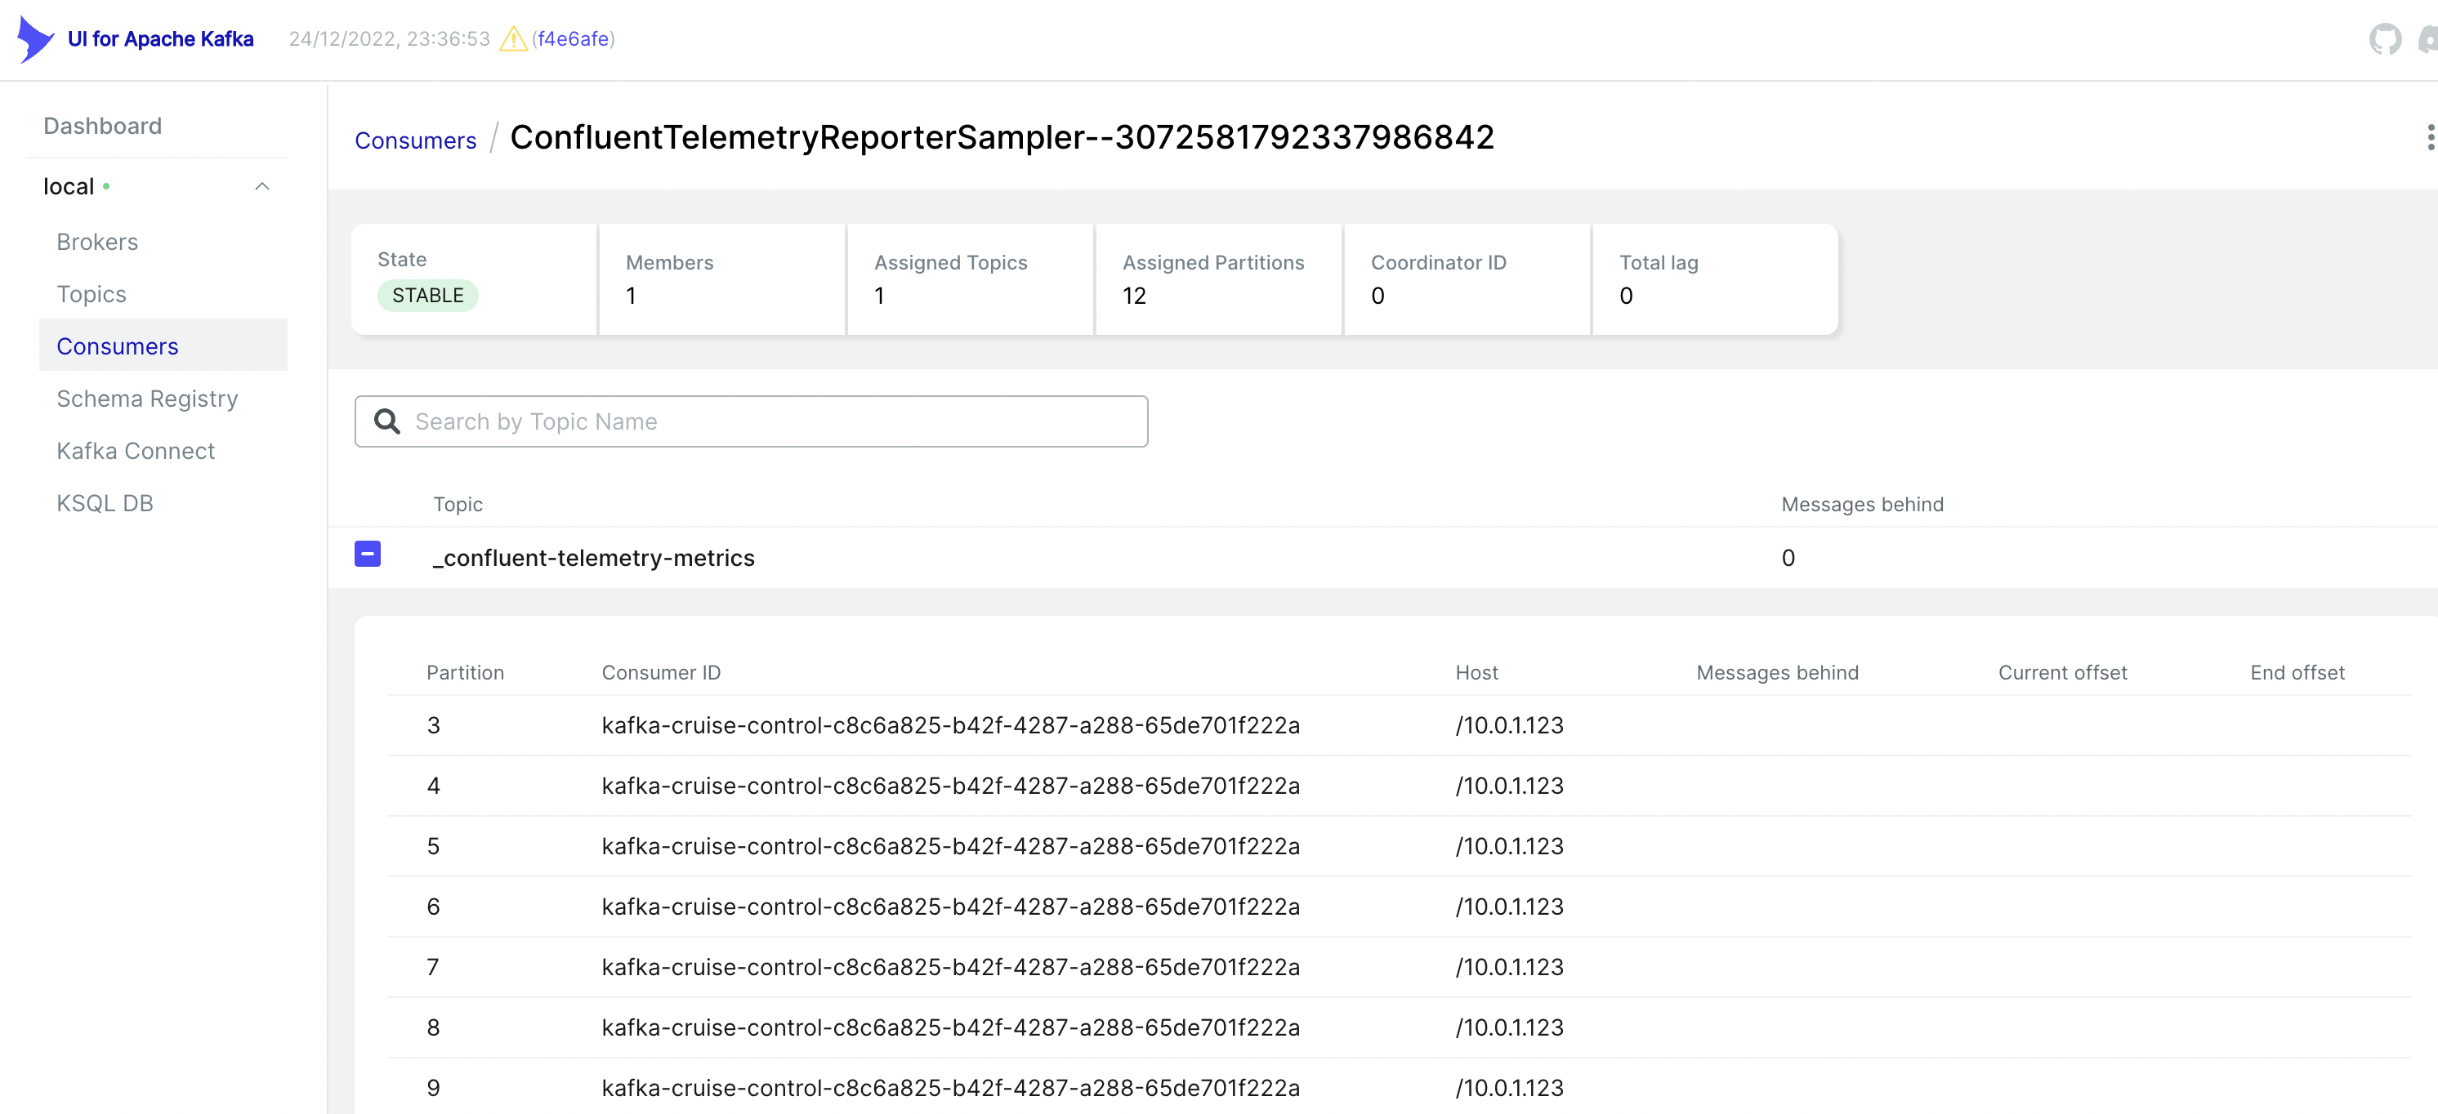Click host /10.0.1.123 in partition 3 row
2438x1114 pixels.
[x=1508, y=725]
